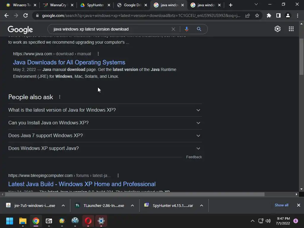Clear the Google search box text
Viewport: 304px width, 228px height.
173,29
